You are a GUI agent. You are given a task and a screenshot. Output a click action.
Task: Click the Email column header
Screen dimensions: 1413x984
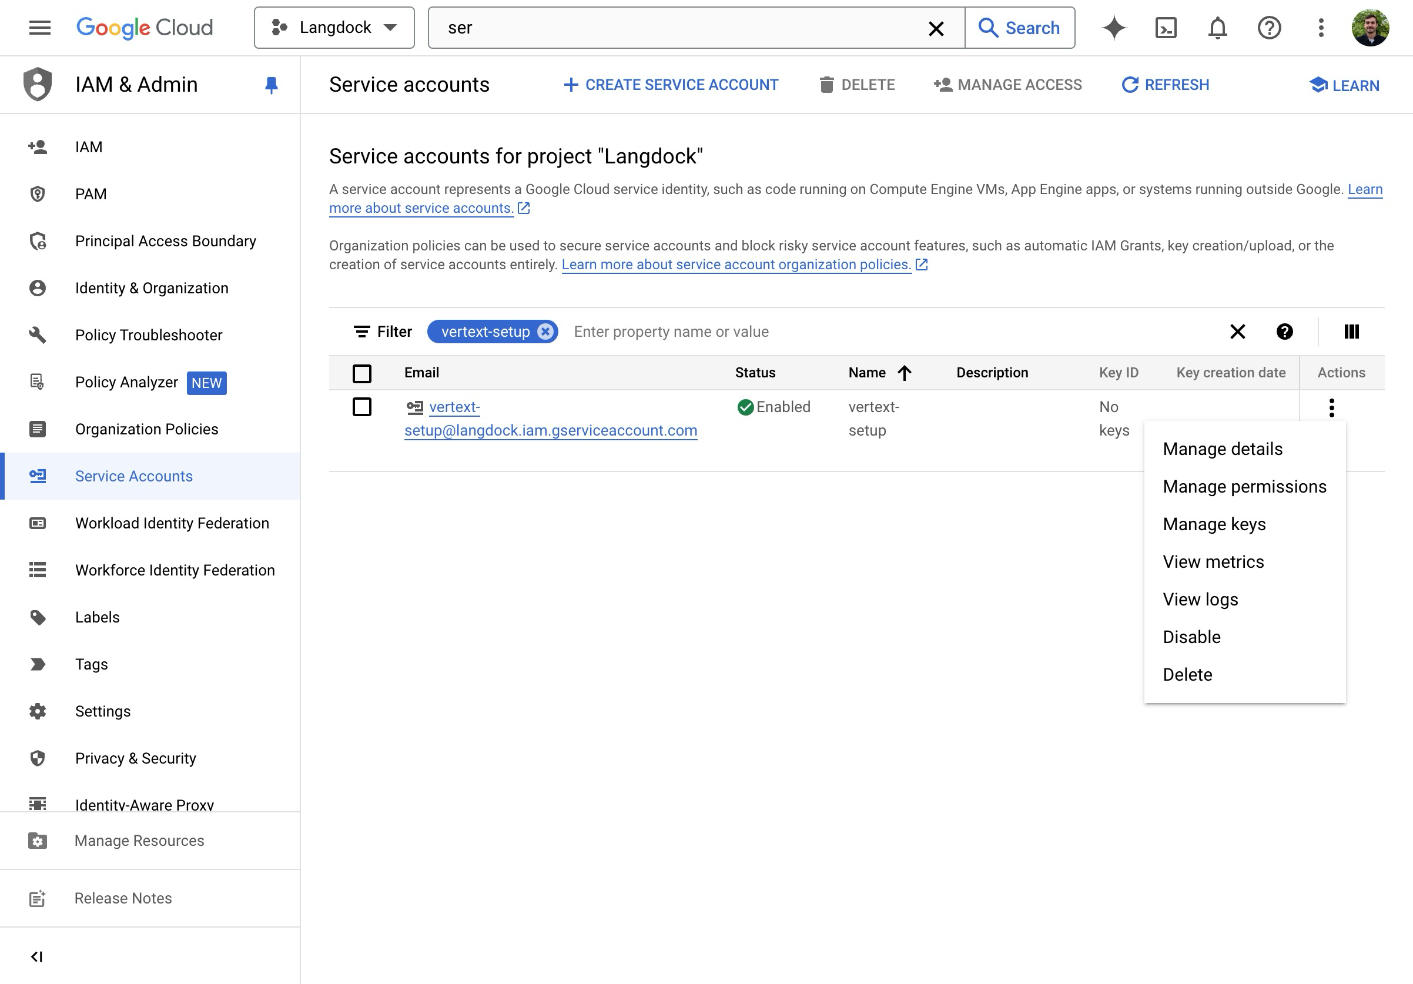421,373
